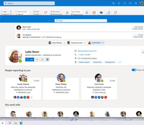Open the lydia.bauer@contoso.com email link

click(87, 51)
